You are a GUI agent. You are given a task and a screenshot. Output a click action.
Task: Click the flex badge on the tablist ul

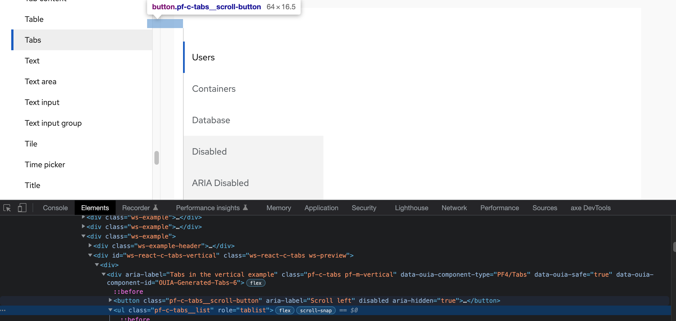pyautogui.click(x=285, y=310)
